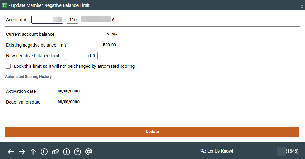Click the @ symbol icon
This screenshot has width=305, height=159.
coord(89,152)
